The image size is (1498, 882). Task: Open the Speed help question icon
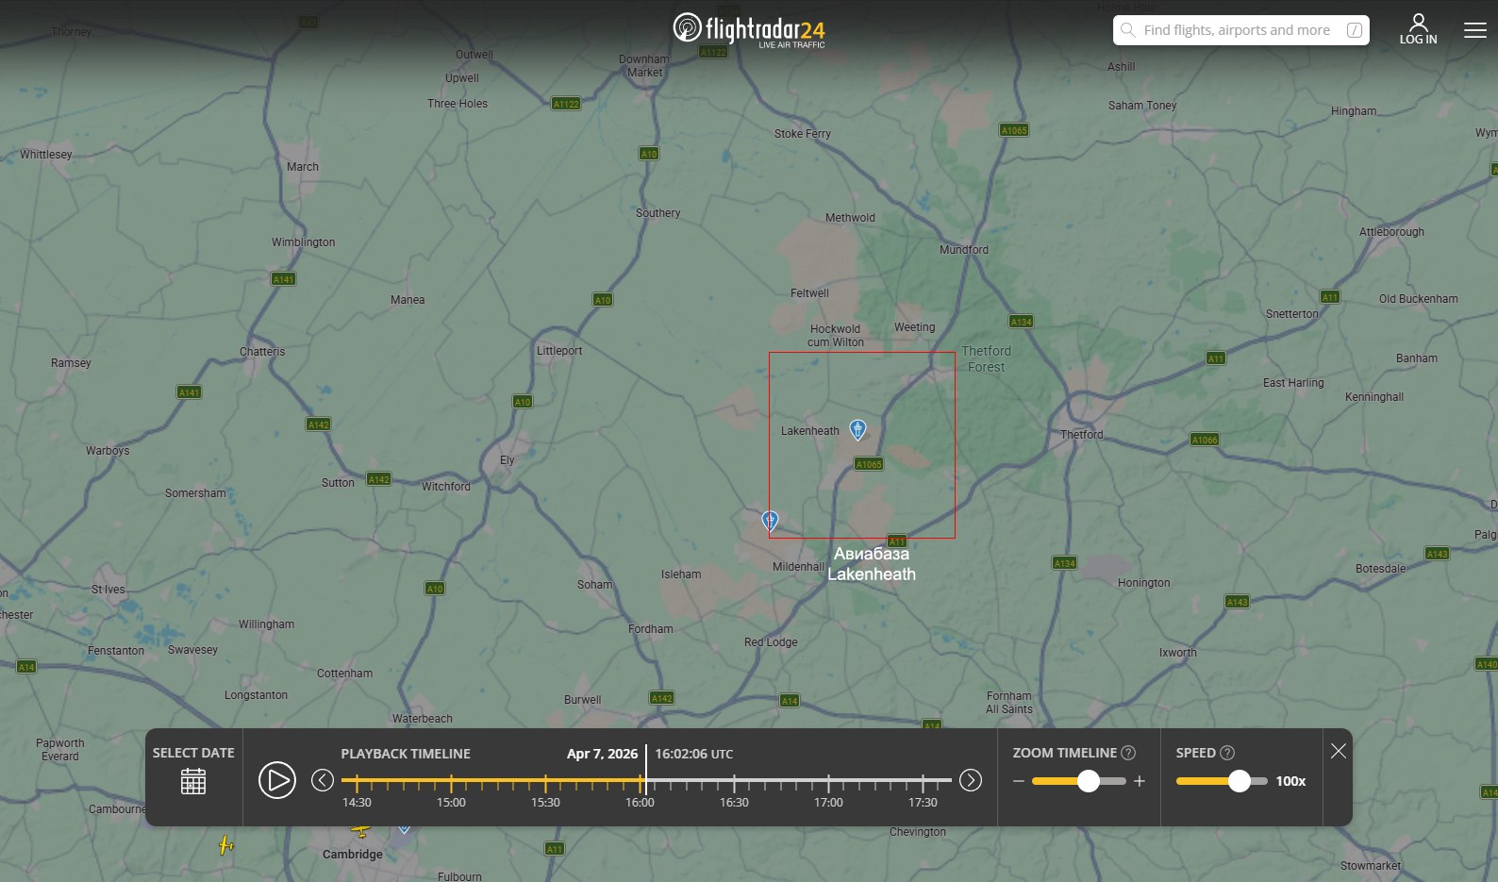coord(1227,753)
